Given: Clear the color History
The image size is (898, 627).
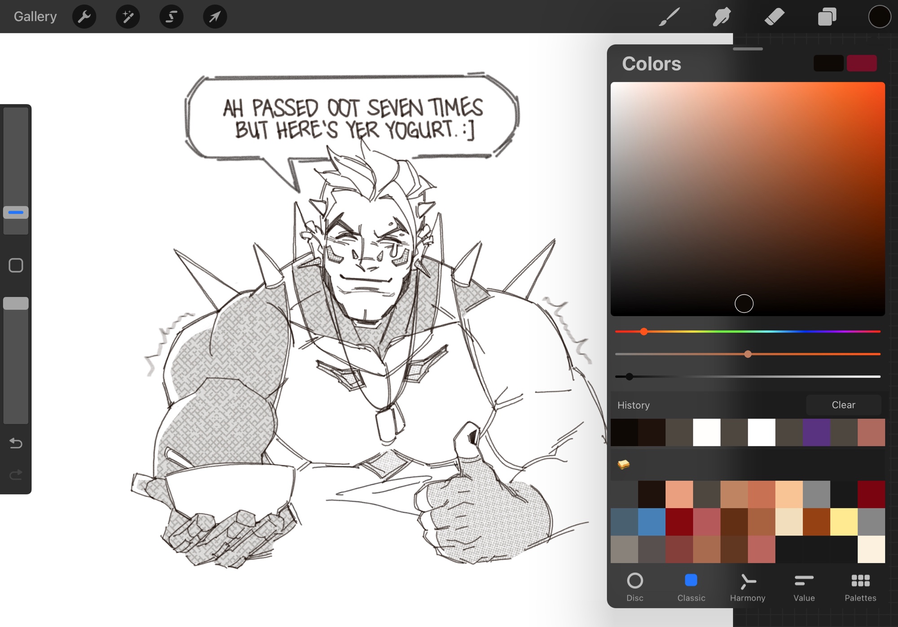Looking at the screenshot, I should (843, 405).
